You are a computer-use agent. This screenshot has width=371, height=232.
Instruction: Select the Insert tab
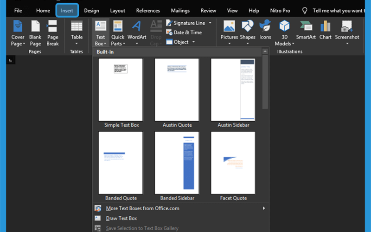pyautogui.click(x=67, y=10)
